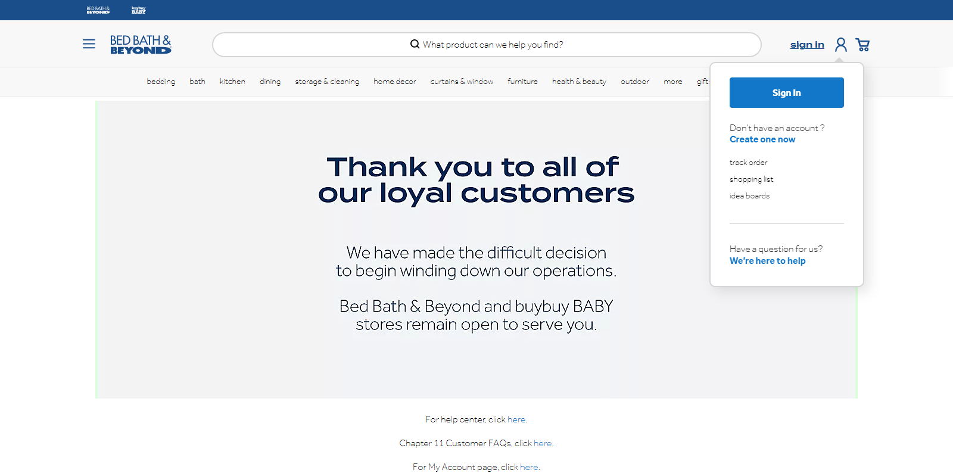Click here link for My Account page
This screenshot has width=953, height=476.
[529, 467]
